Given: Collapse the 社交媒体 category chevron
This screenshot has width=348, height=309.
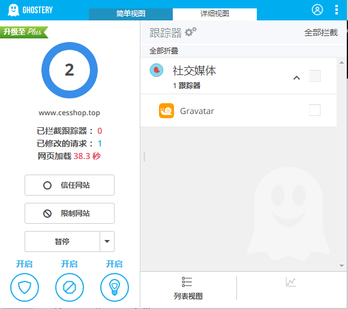Looking at the screenshot, I should point(297,77).
